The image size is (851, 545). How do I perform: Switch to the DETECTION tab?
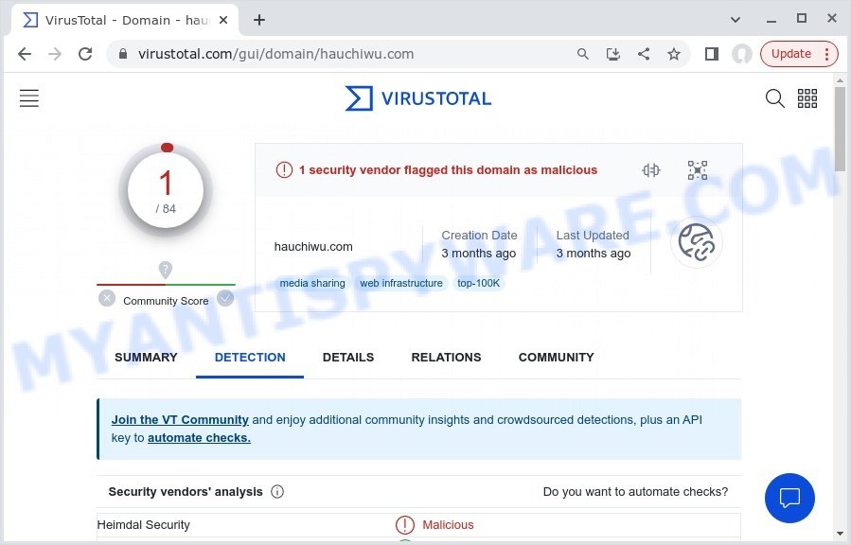250,358
